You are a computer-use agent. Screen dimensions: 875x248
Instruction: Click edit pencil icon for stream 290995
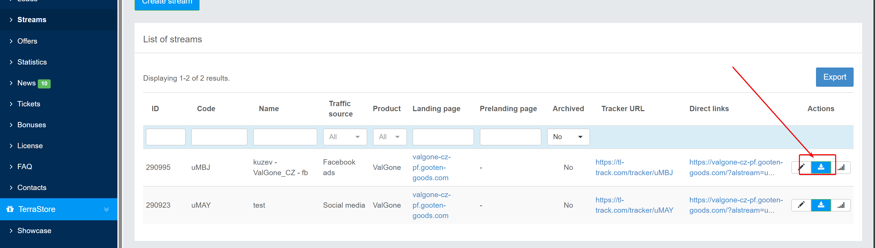[801, 167]
